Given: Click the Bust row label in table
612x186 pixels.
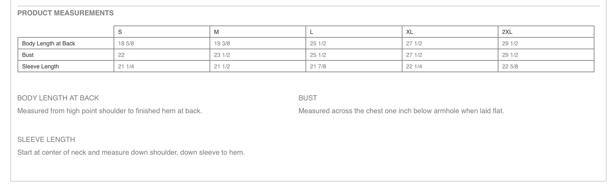Looking at the screenshot, I should [x=28, y=55].
